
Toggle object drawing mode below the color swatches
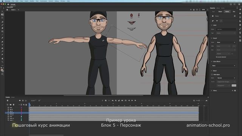pyautogui.click(x=2, y=74)
